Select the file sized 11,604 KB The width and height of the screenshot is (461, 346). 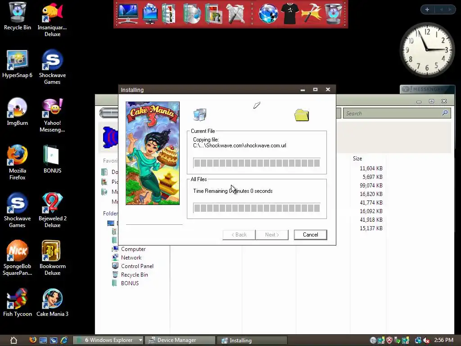point(371,168)
